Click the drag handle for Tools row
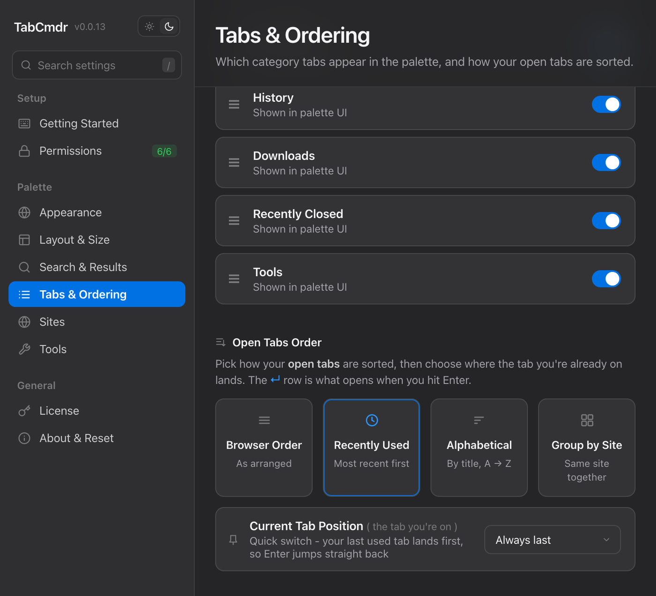This screenshot has height=596, width=656. (234, 279)
